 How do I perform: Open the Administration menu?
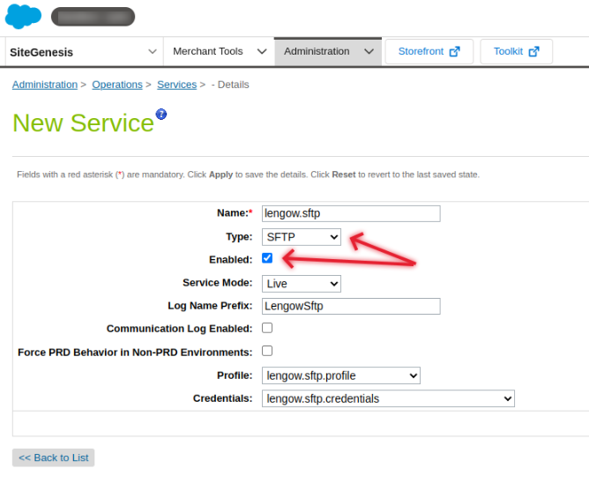pos(327,52)
